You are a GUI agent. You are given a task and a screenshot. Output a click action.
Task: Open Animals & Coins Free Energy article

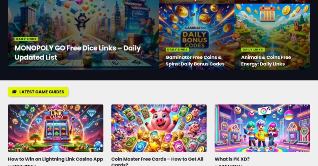pyautogui.click(x=266, y=60)
